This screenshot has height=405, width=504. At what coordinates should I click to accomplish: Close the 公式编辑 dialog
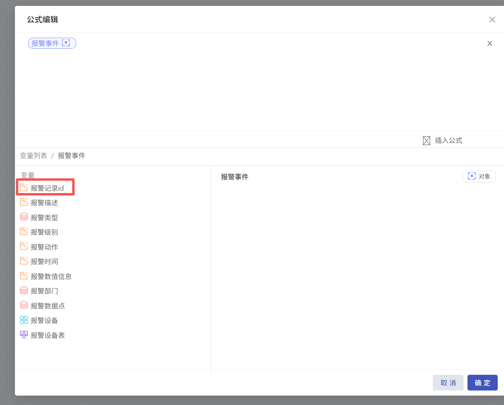[492, 20]
